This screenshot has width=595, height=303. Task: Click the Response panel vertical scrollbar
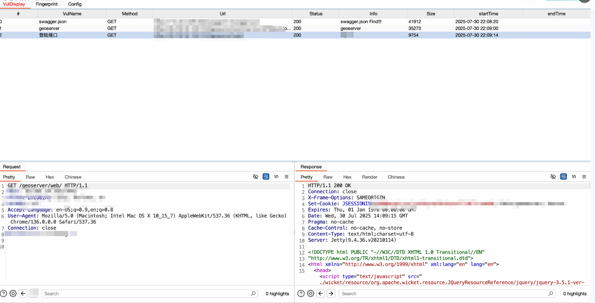coord(589,186)
